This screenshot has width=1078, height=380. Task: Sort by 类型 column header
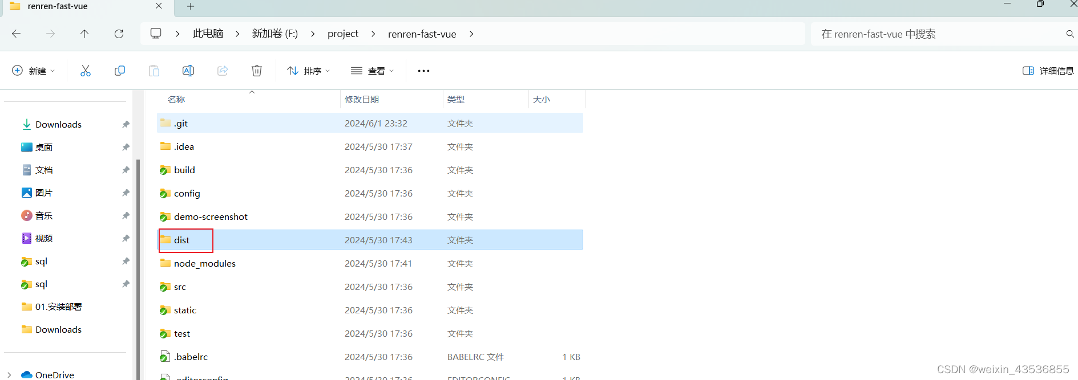(486, 99)
